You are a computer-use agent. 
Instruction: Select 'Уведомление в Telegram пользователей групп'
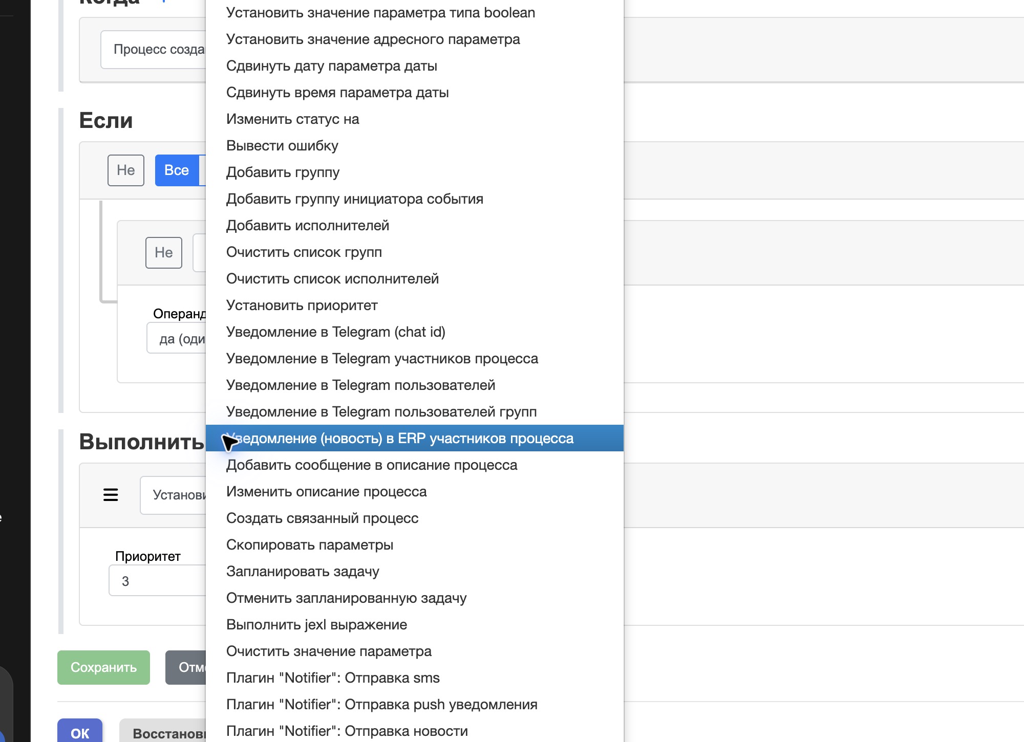click(414, 412)
